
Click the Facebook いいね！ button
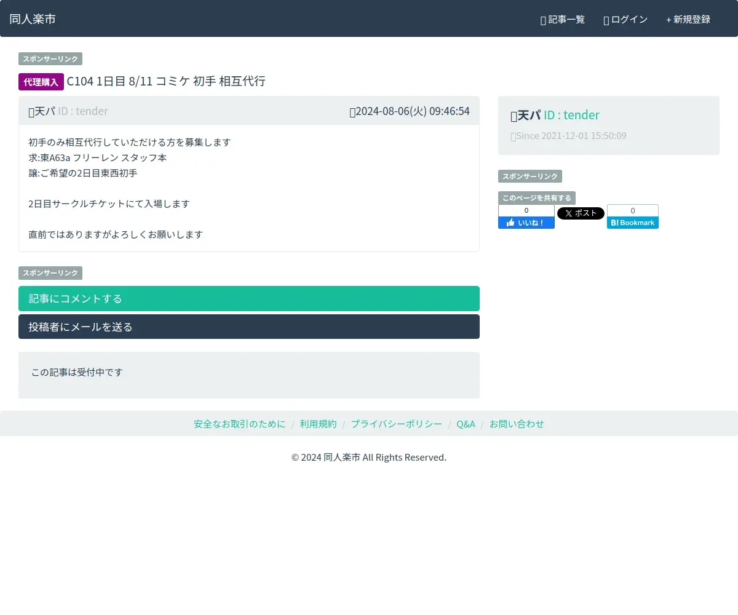click(x=526, y=223)
